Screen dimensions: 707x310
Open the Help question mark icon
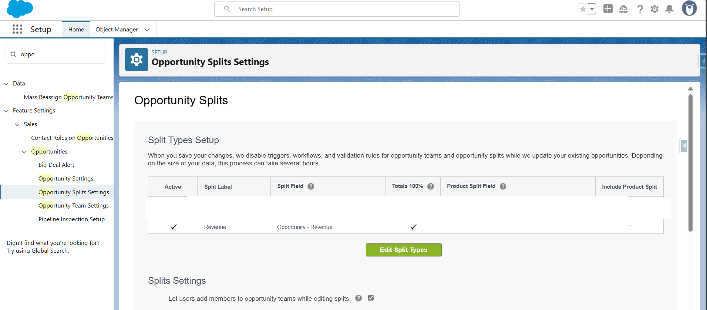(x=640, y=9)
